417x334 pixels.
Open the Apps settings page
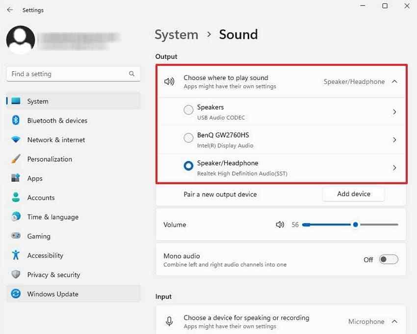[74, 178]
